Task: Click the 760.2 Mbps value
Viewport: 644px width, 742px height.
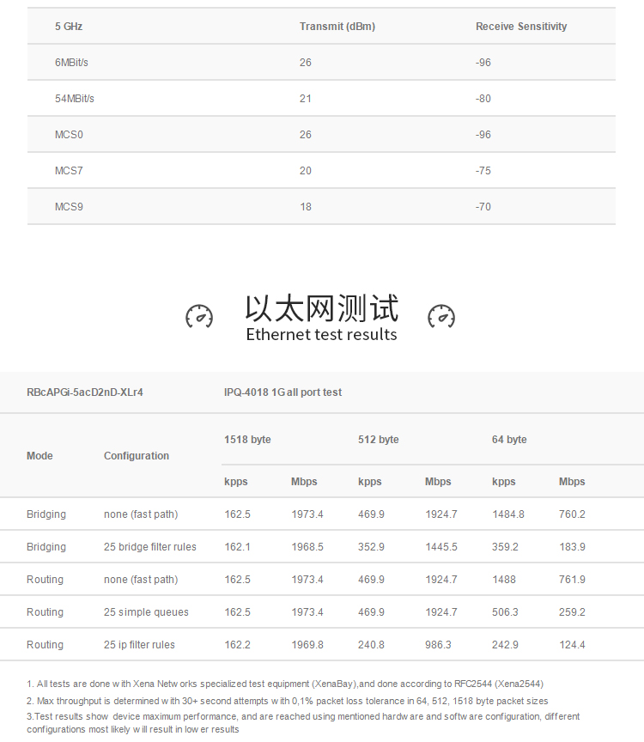Action: click(x=572, y=514)
